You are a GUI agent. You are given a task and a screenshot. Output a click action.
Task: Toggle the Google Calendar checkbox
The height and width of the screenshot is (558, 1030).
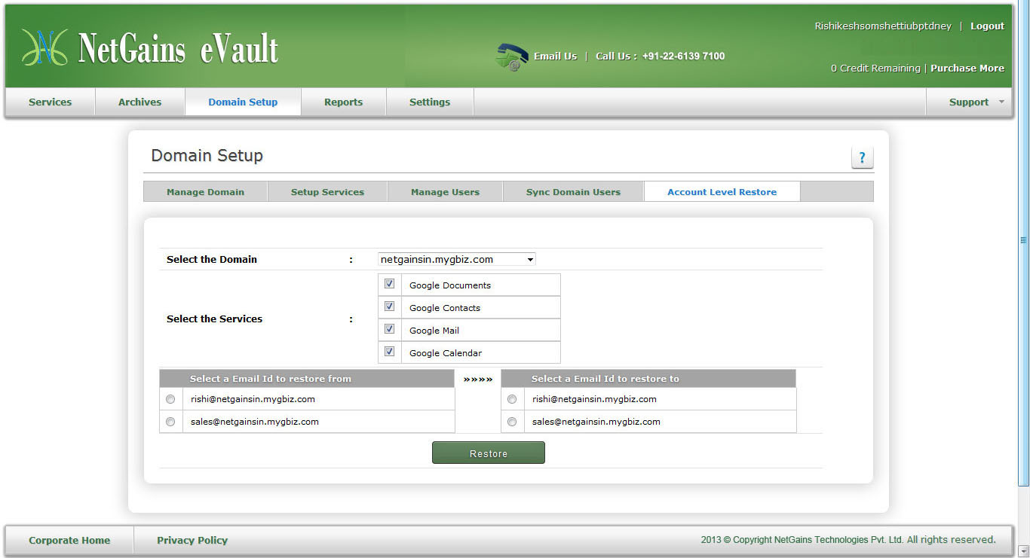coord(390,352)
